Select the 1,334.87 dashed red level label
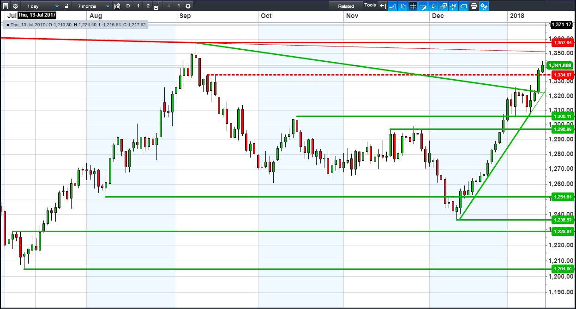The image size is (576, 309). [x=563, y=75]
